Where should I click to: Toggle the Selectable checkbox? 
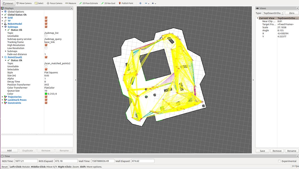[x=46, y=69]
